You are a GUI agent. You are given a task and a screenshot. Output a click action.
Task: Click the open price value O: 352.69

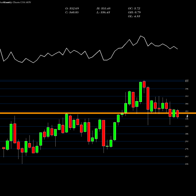pyautogui.click(x=72, y=9)
